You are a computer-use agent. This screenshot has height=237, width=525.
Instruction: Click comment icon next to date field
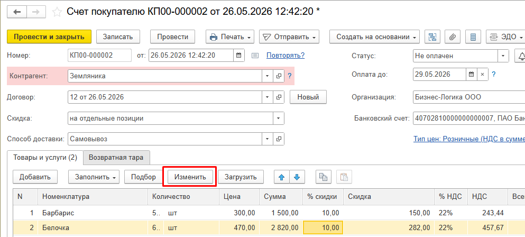coord(255,56)
